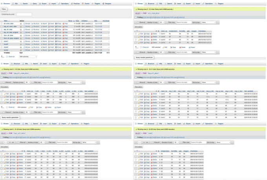Browse the day_all_data table in structure list
267x180 pixels.
pyautogui.click(x=27, y=29)
